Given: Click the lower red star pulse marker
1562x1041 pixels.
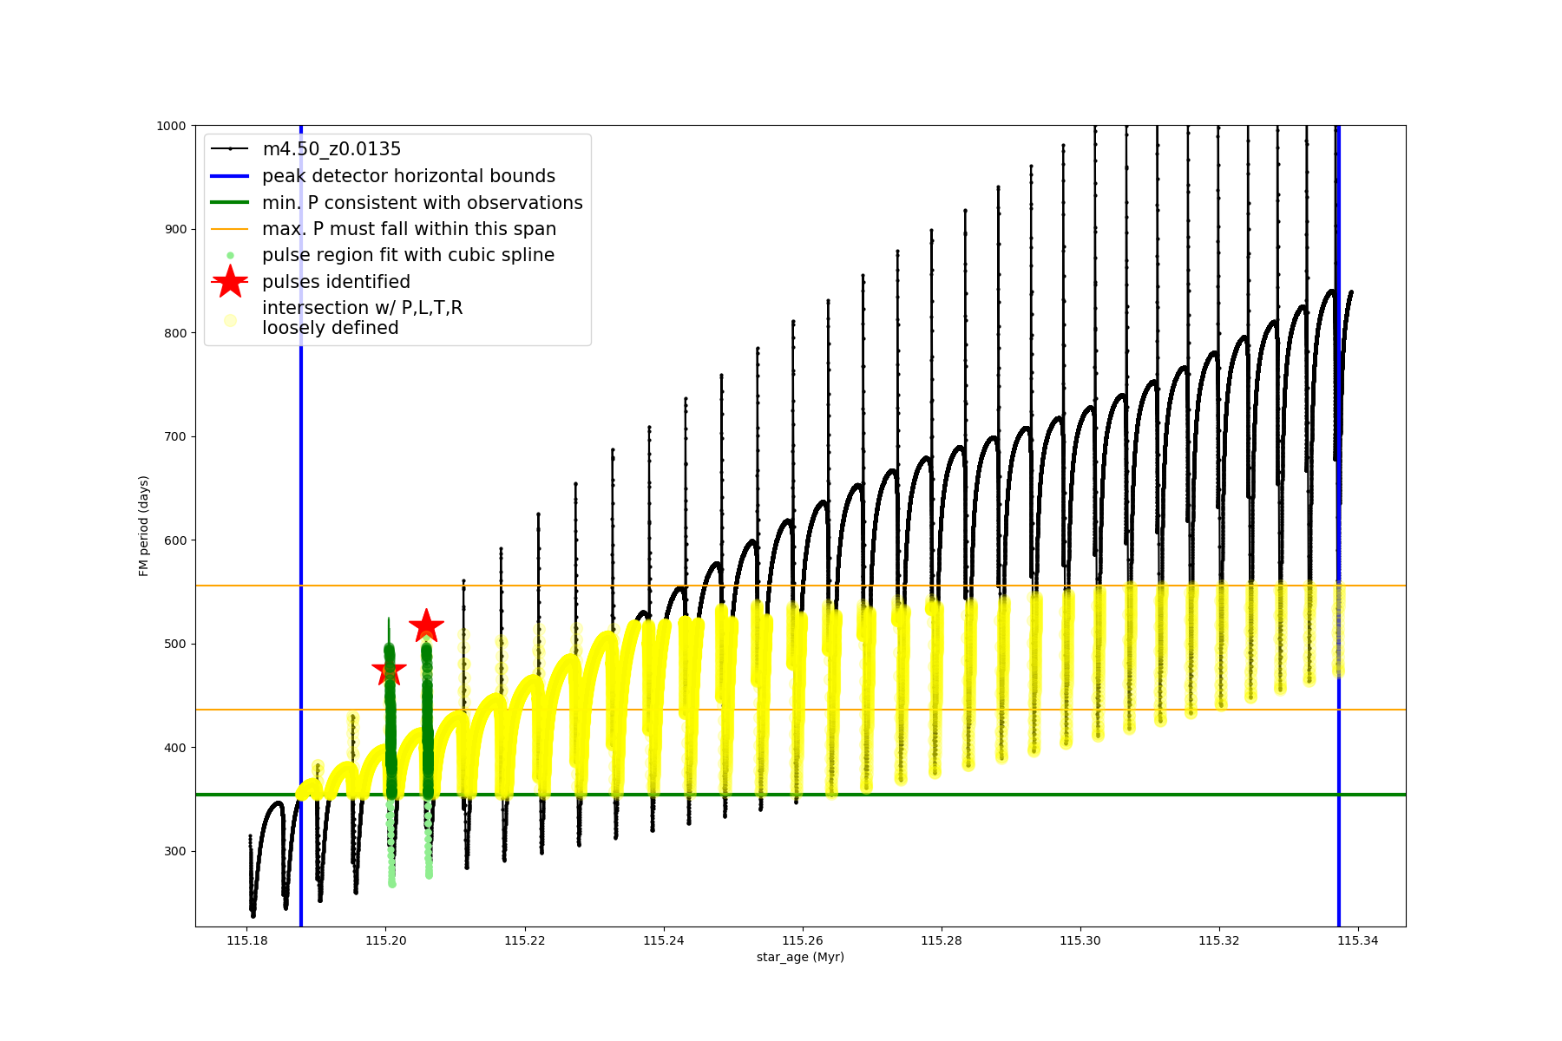Looking at the screenshot, I should (389, 669).
